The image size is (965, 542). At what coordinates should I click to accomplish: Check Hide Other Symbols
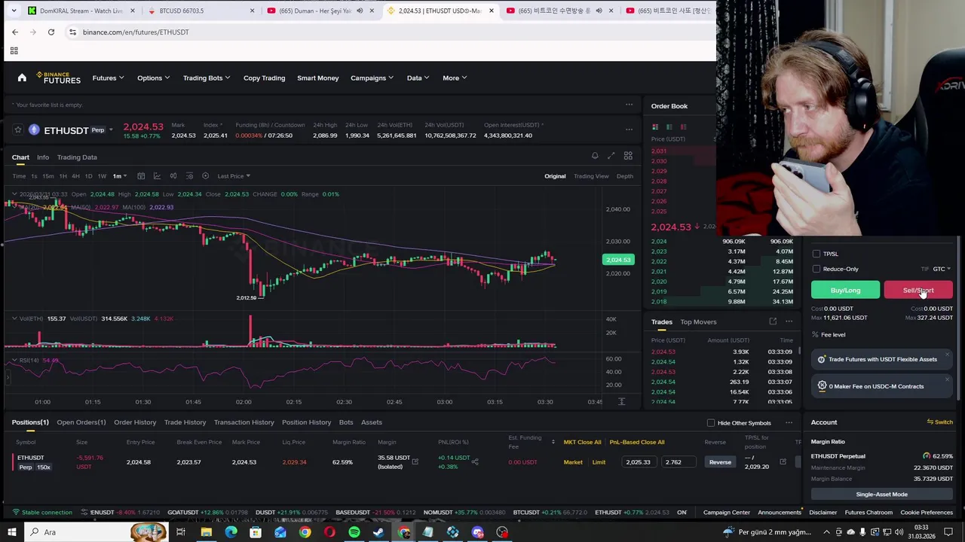pos(711,423)
